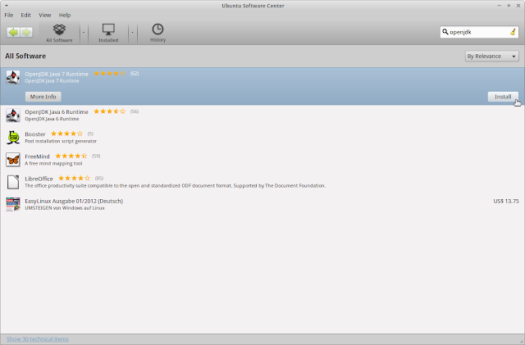
Task: Open the History view
Action: [x=157, y=33]
